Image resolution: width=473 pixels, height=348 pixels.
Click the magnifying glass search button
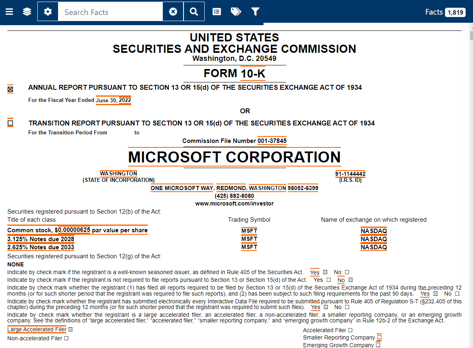point(194,12)
